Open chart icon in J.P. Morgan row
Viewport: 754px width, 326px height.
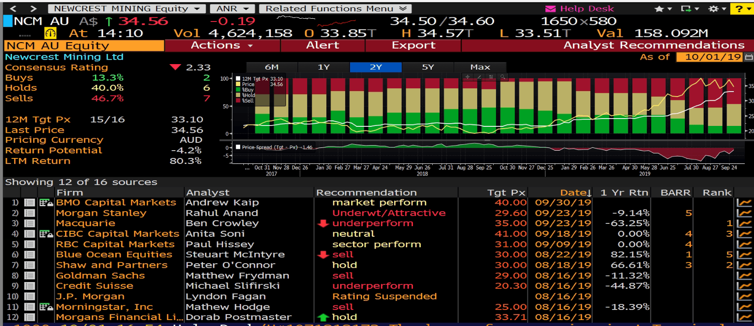point(744,296)
